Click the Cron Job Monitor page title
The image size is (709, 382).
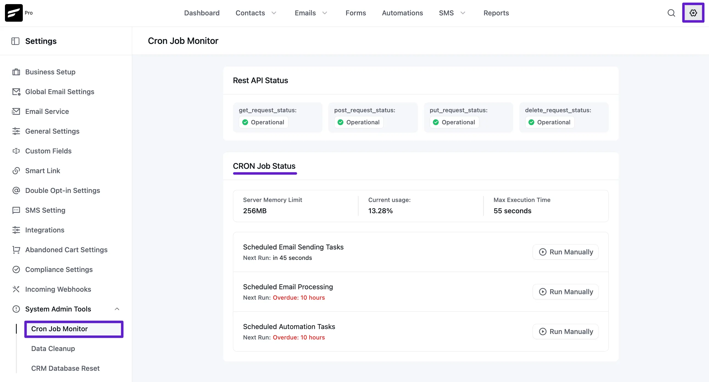click(x=183, y=41)
